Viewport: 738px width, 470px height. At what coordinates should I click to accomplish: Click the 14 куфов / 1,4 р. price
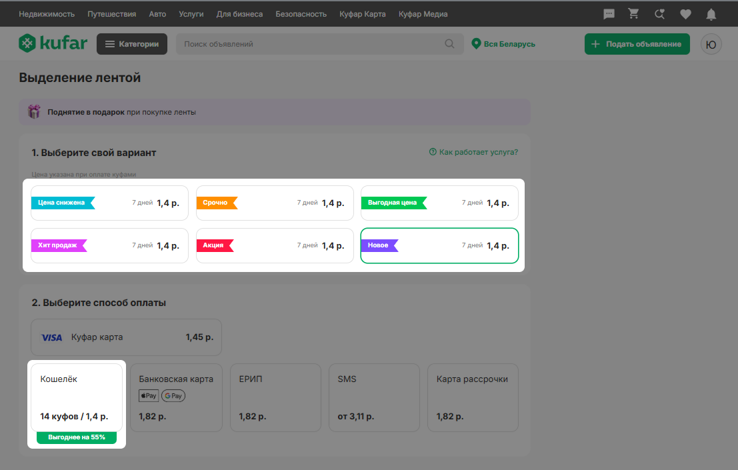pos(74,417)
